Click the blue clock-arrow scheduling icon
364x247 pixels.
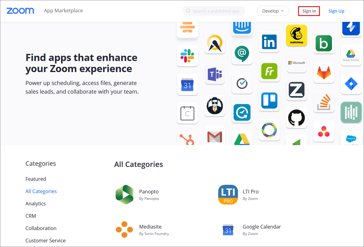pyautogui.click(x=242, y=112)
